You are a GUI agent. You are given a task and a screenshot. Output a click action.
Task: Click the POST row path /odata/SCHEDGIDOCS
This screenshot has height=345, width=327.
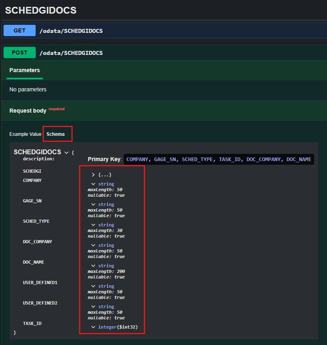pos(71,53)
